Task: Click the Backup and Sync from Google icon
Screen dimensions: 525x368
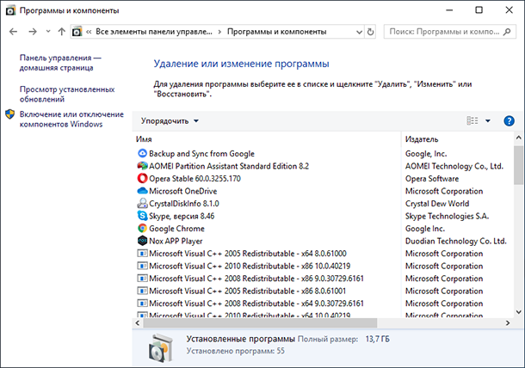Action: tap(142, 153)
